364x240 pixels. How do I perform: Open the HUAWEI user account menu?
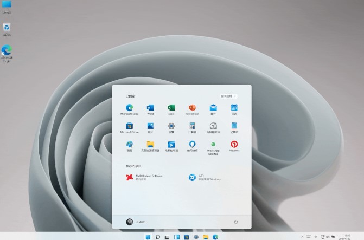coord(136,222)
